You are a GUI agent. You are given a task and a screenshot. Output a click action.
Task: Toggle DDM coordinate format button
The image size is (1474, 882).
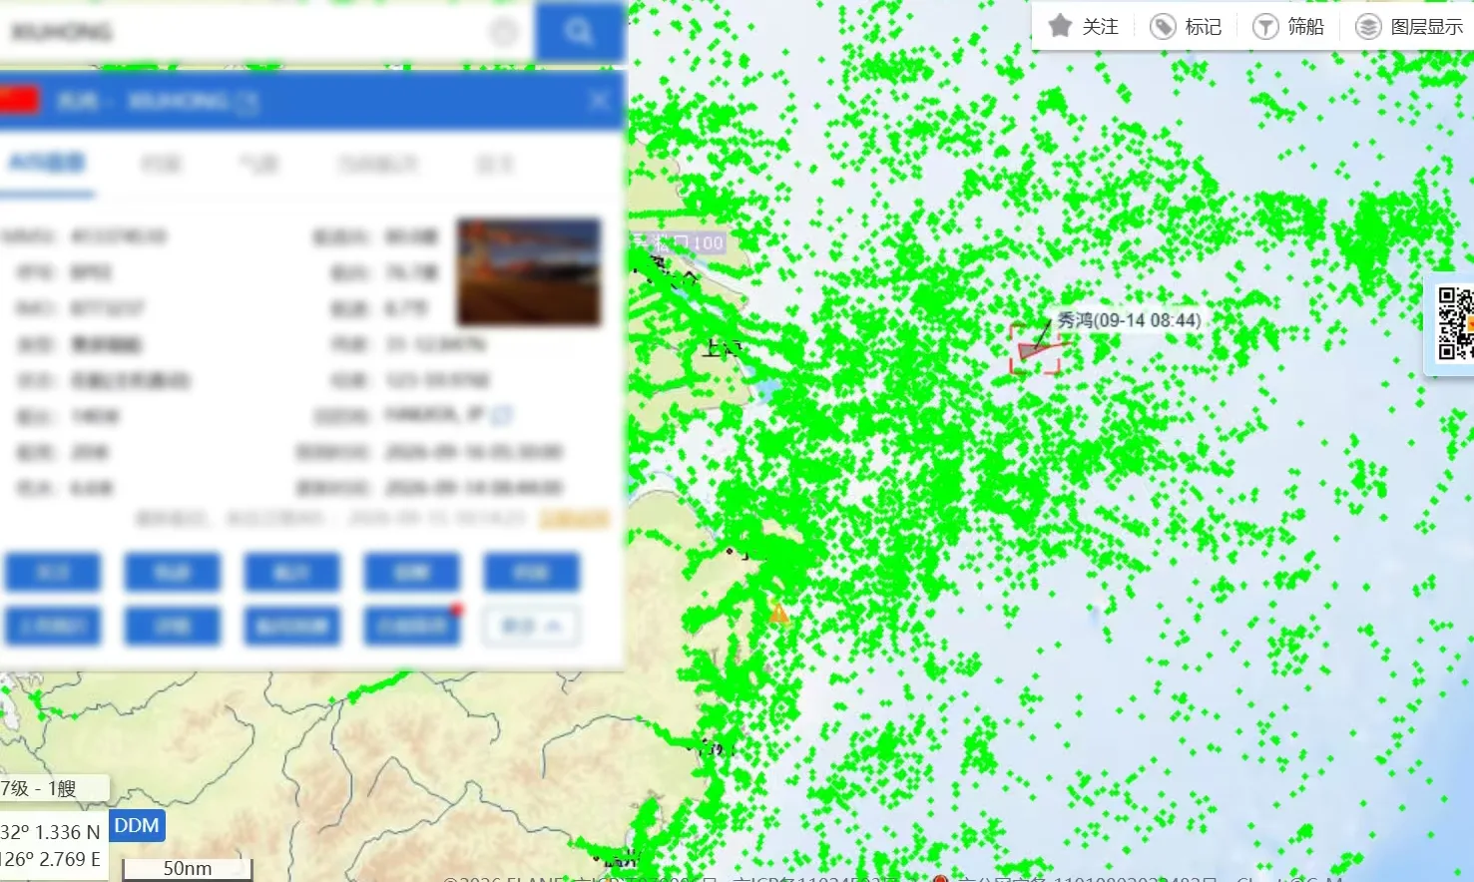pos(137,826)
